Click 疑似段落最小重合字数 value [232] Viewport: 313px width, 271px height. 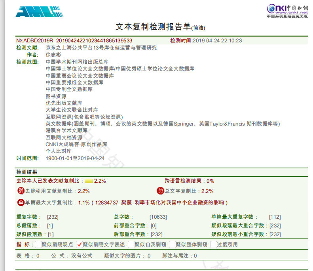(275, 234)
